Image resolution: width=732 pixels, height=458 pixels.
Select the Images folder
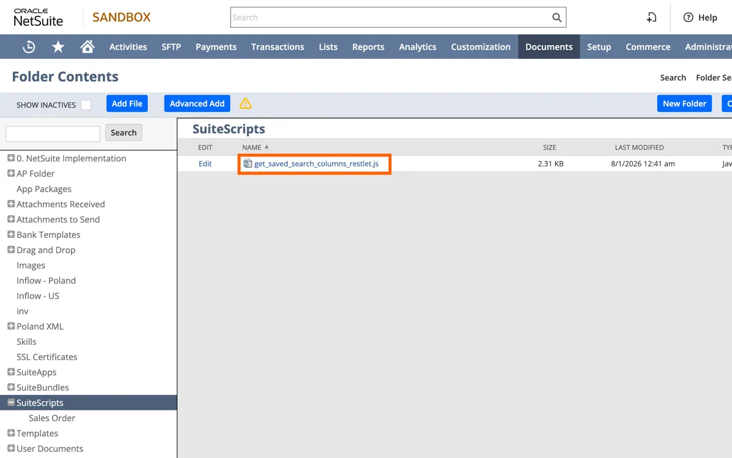pos(31,265)
